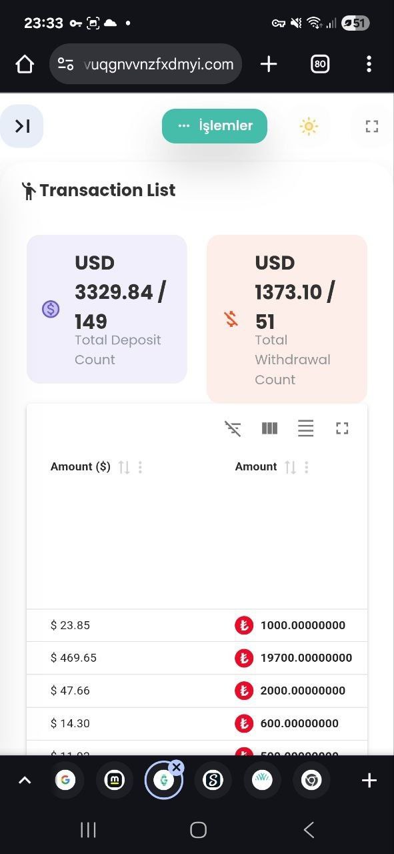Close the currently active tab thumbnail
The image size is (394, 854).
[176, 767]
